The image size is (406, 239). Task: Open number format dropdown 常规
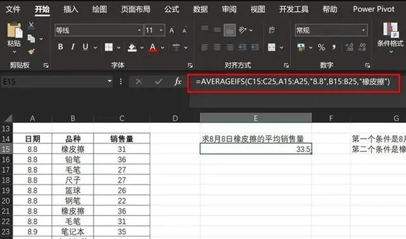coord(363,30)
